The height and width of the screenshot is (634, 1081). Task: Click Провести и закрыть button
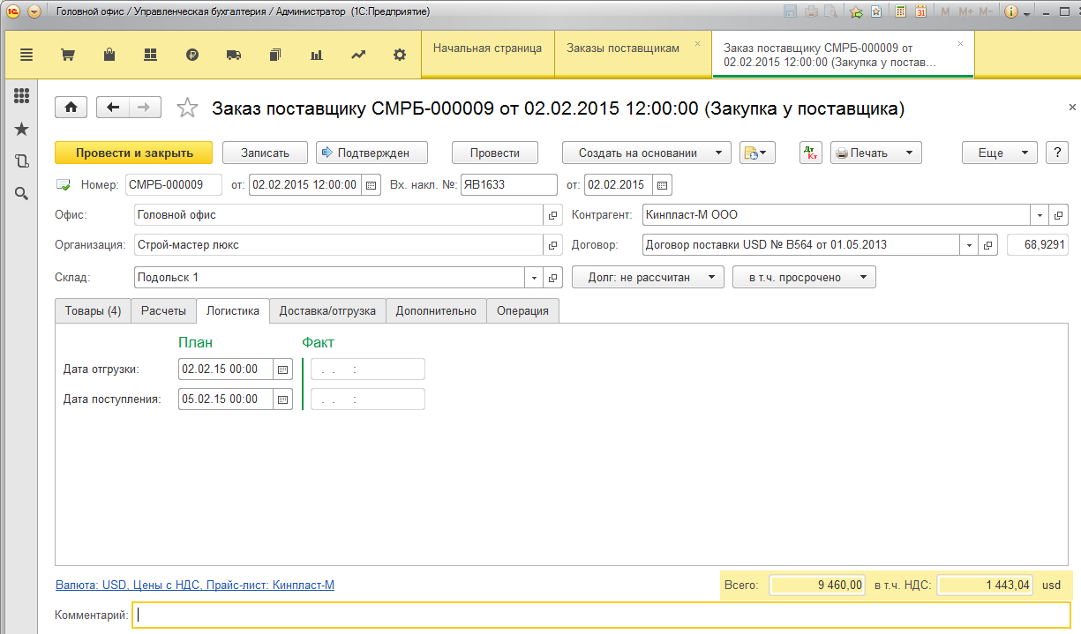tap(134, 153)
